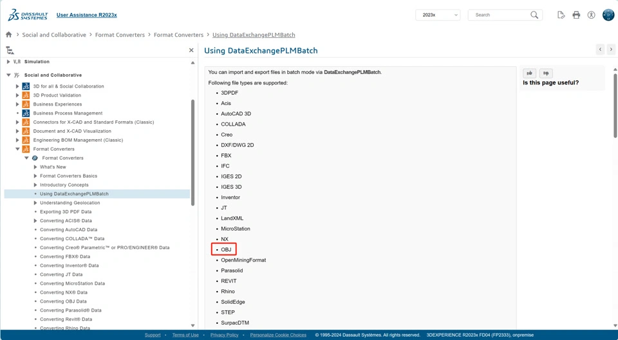Click OpenMiningFormat in the file type list
The height and width of the screenshot is (340, 618).
tap(243, 260)
